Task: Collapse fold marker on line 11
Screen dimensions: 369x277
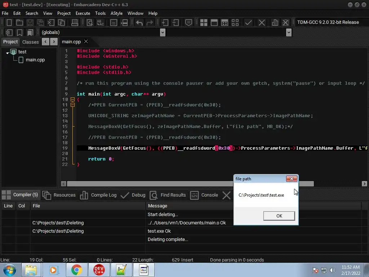Action: 73,105
